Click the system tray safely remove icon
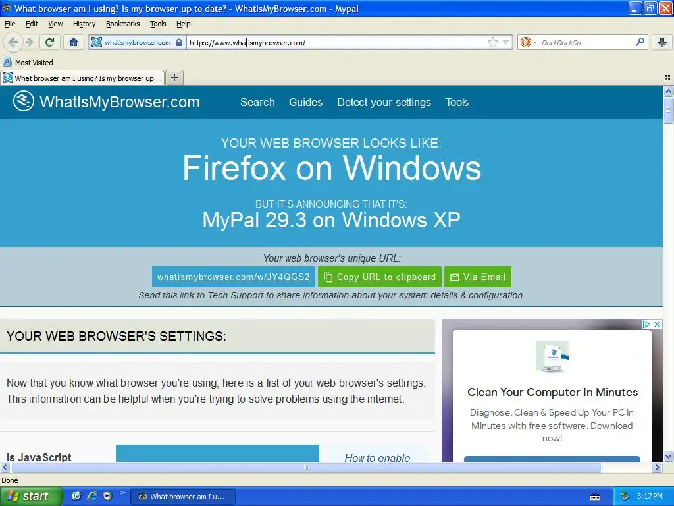 click(625, 496)
